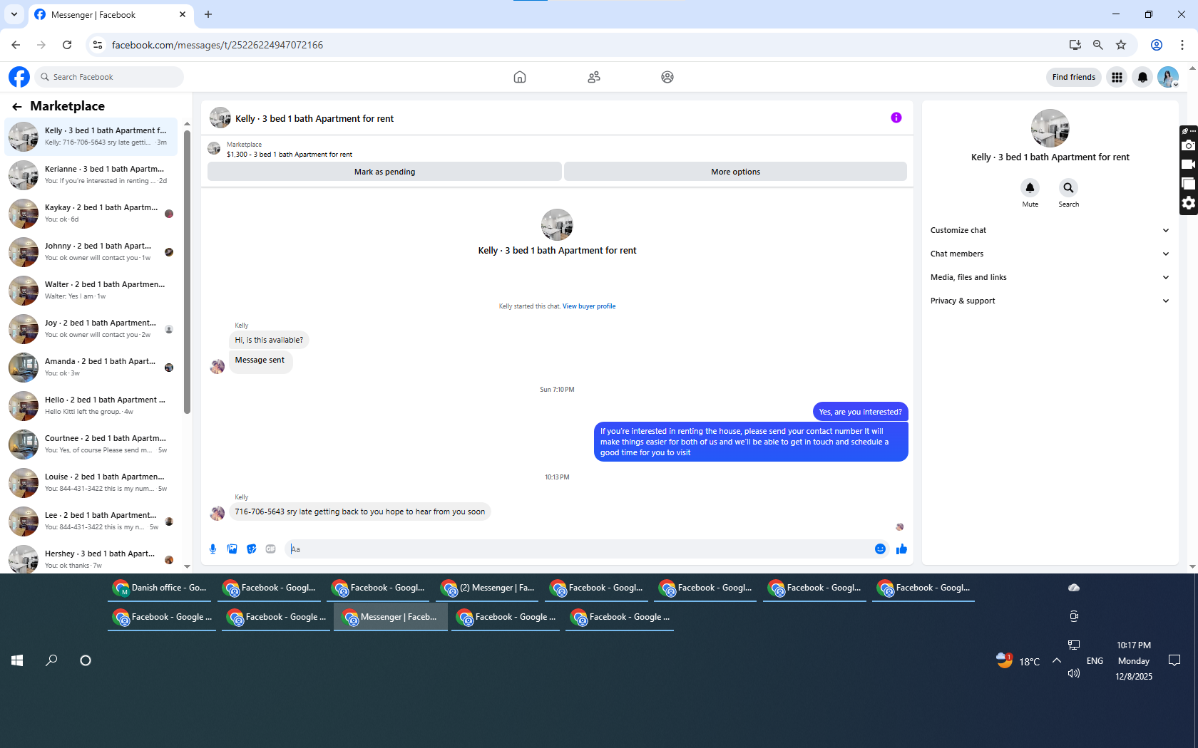The image size is (1198, 748).
Task: Open the Kerianne 3 bed 1 bath conversation
Action: (x=91, y=175)
